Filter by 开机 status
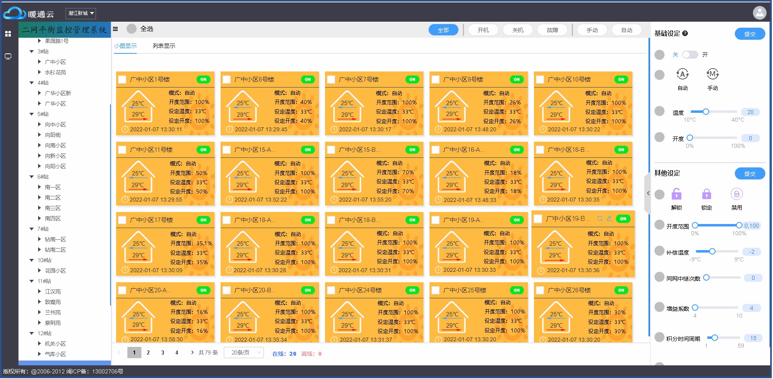Image resolution: width=773 pixels, height=379 pixels. (483, 30)
